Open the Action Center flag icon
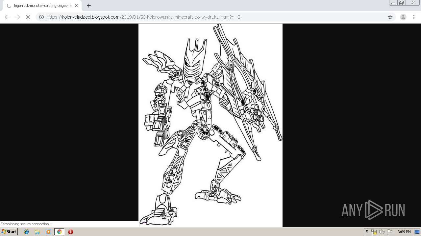 (390, 232)
